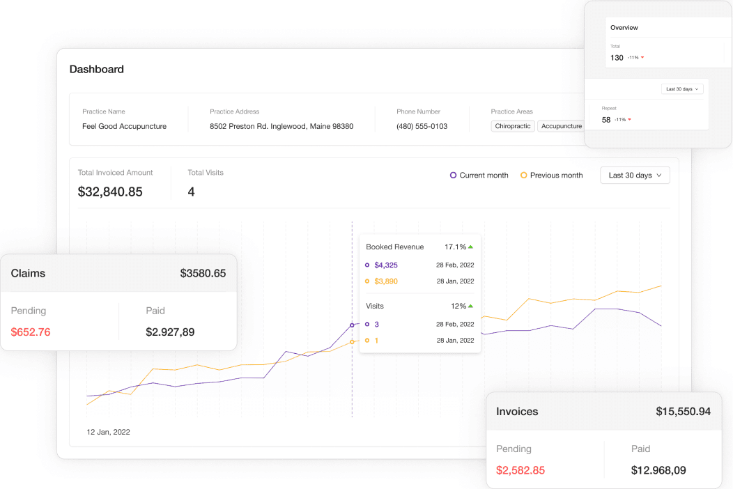Open the Claims card header

coord(118,273)
